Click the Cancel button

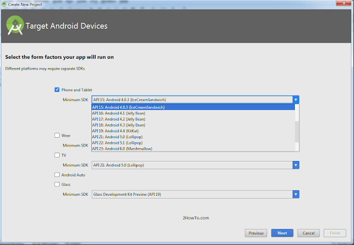click(x=309, y=233)
